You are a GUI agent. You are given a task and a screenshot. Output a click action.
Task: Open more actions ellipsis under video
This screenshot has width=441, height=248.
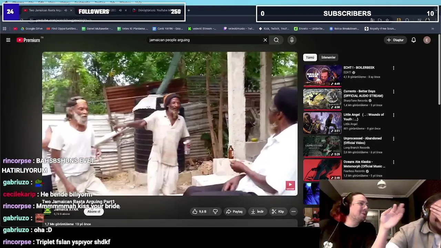tap(294, 211)
